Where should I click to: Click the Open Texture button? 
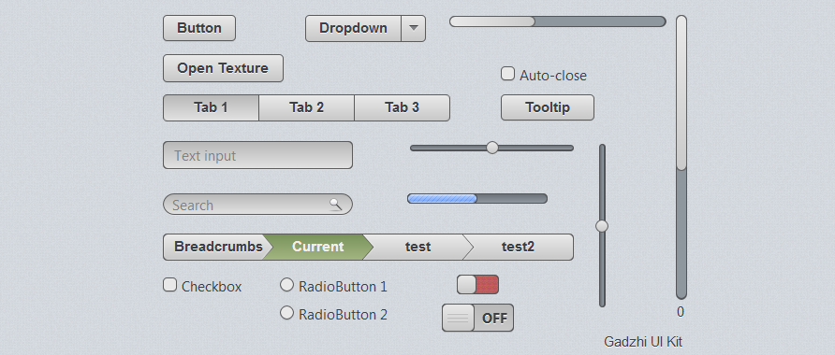pos(223,68)
